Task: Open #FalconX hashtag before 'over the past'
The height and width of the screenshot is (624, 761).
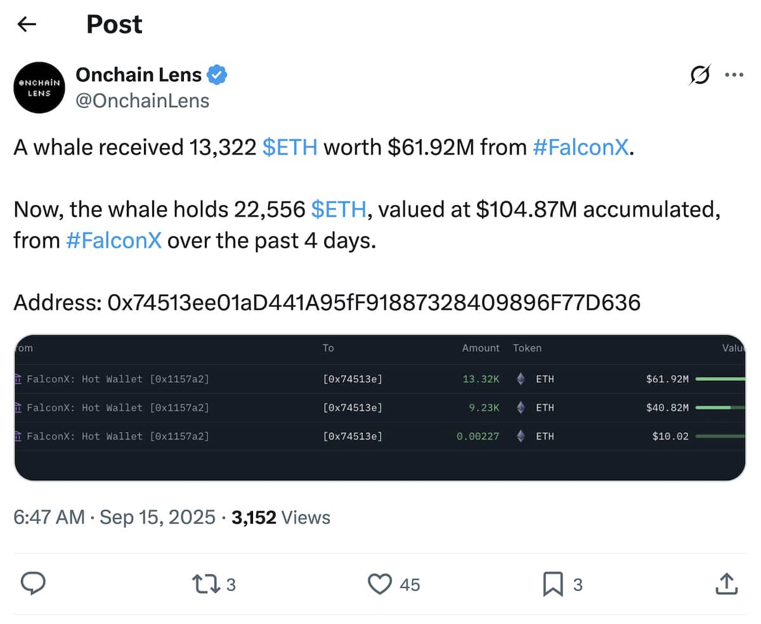Action: point(114,241)
